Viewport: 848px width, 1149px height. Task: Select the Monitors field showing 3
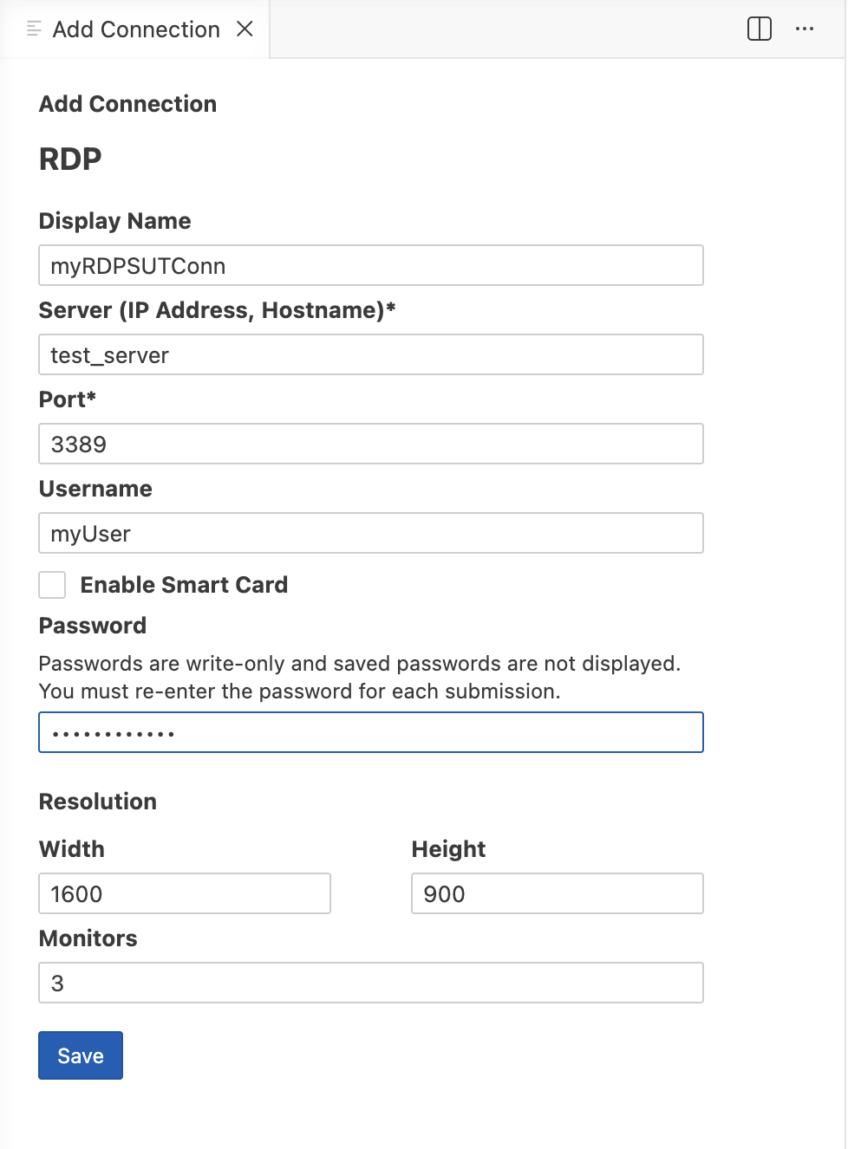[370, 983]
